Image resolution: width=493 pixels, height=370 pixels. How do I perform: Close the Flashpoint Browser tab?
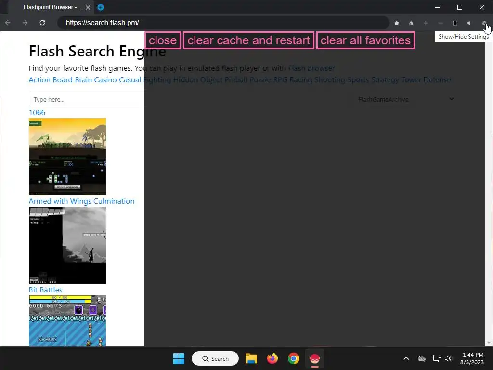(x=88, y=7)
